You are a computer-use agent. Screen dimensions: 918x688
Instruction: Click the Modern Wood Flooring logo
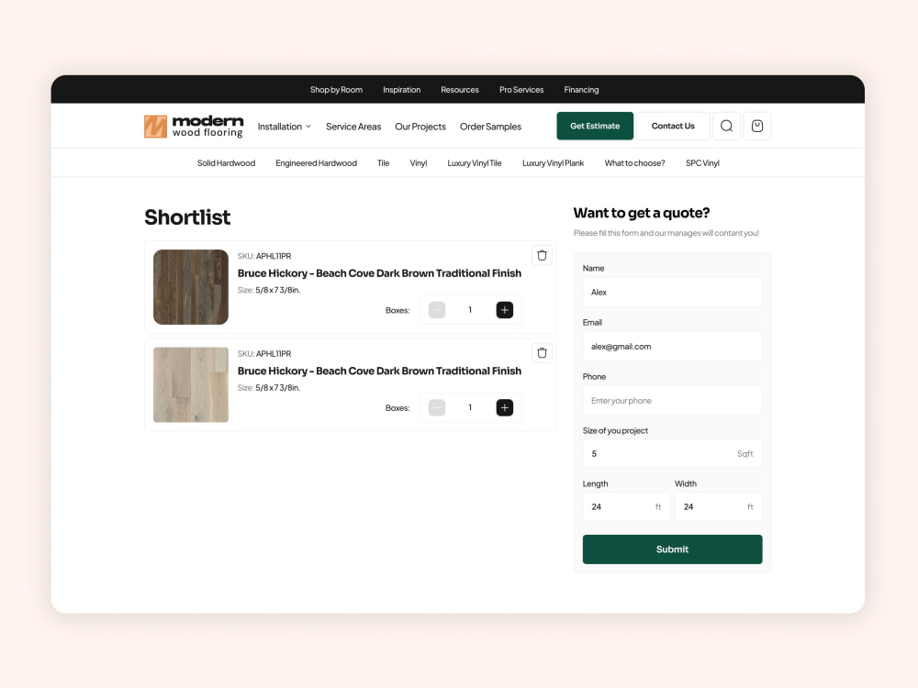coord(194,127)
